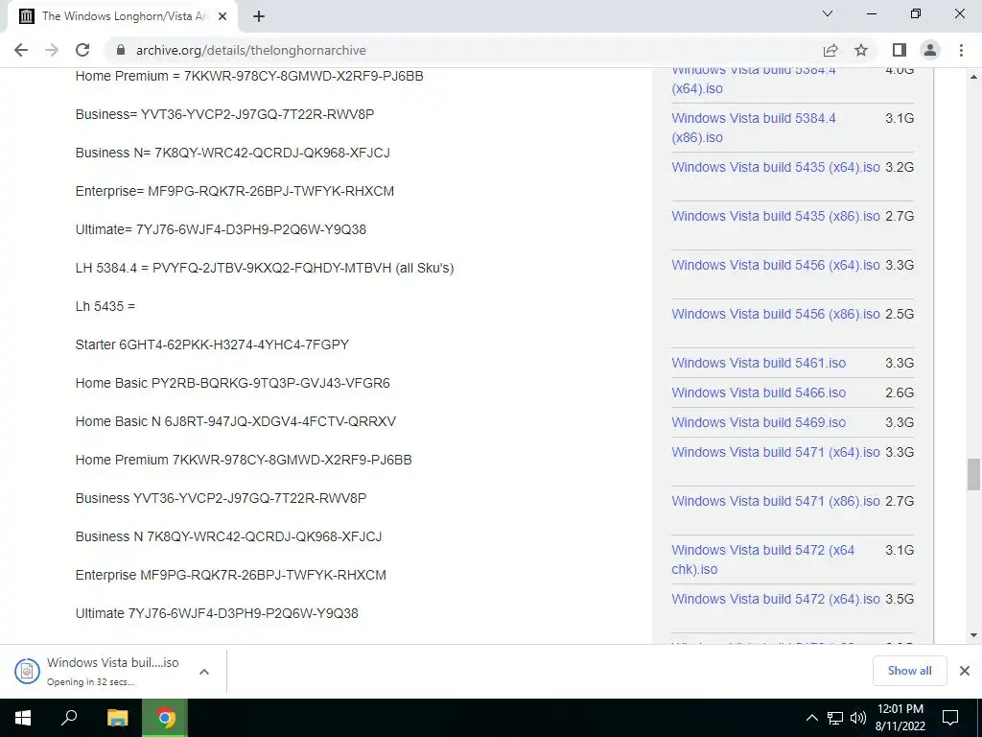Open the network status tray icon
Image resolution: width=982 pixels, height=737 pixels.
coord(835,718)
